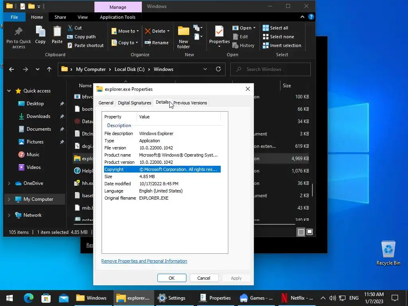Image resolution: width=408 pixels, height=306 pixels.
Task: Click Paste shortcut in ribbon
Action: tap(86, 45)
